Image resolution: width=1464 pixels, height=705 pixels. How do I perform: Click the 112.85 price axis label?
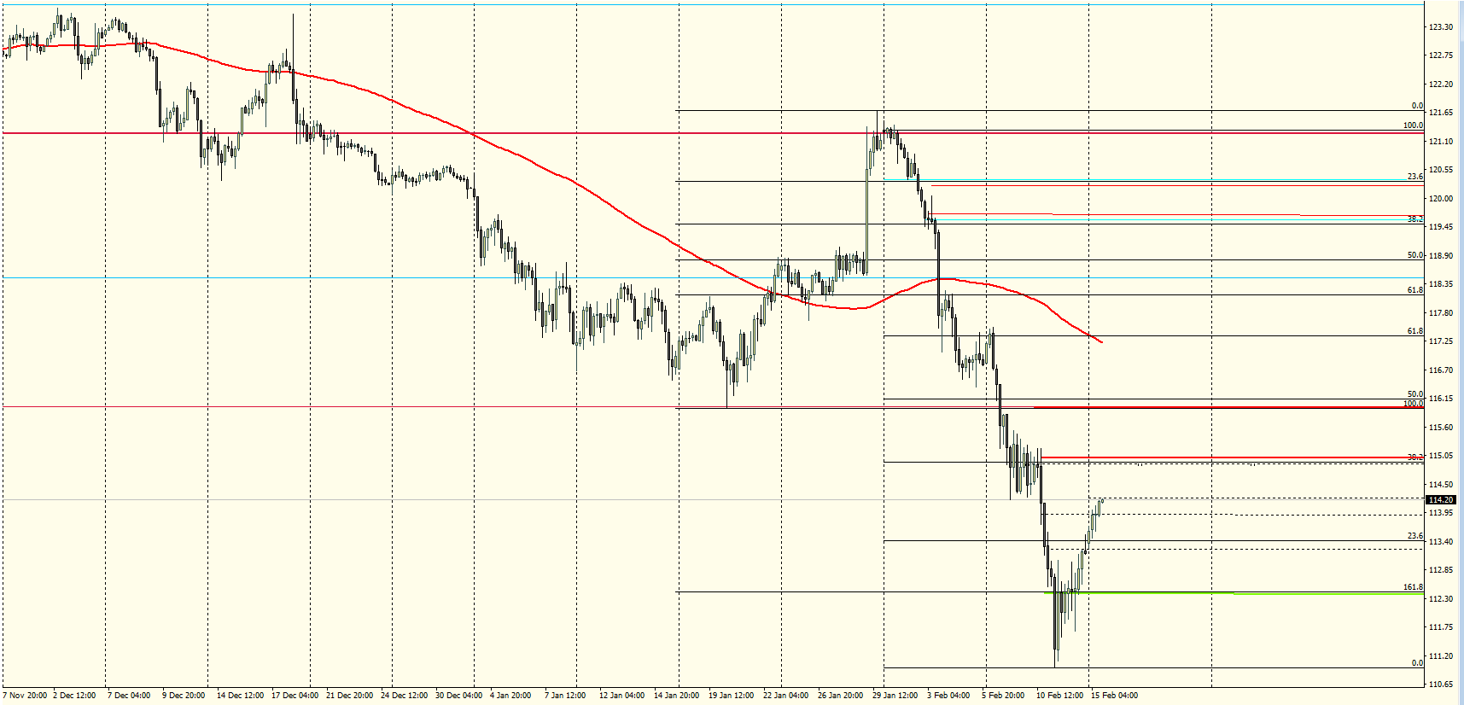coord(1441,570)
